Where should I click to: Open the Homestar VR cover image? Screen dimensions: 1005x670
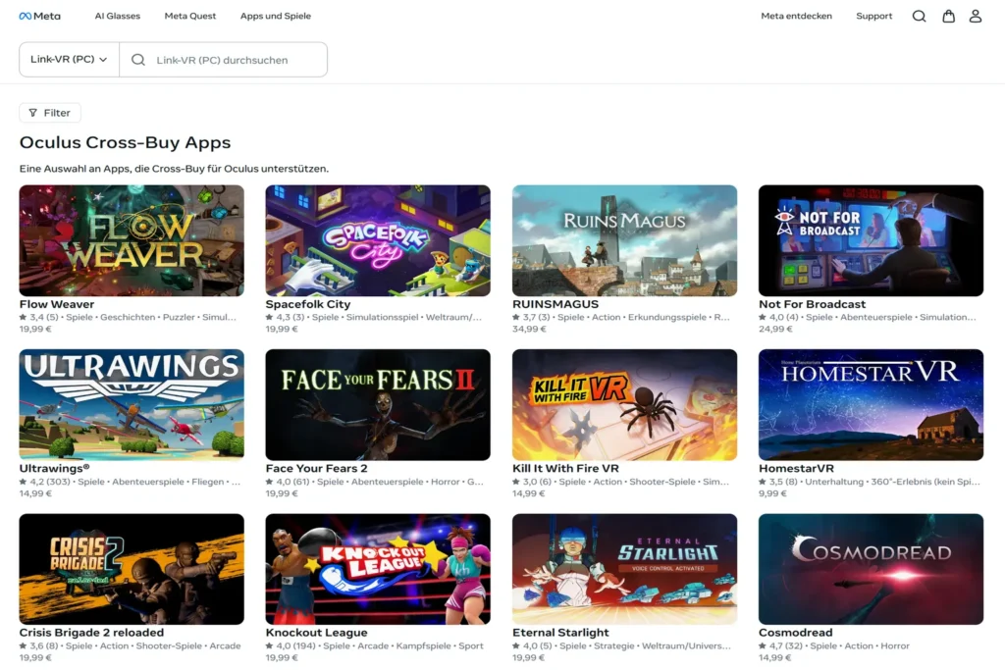[x=872, y=405]
